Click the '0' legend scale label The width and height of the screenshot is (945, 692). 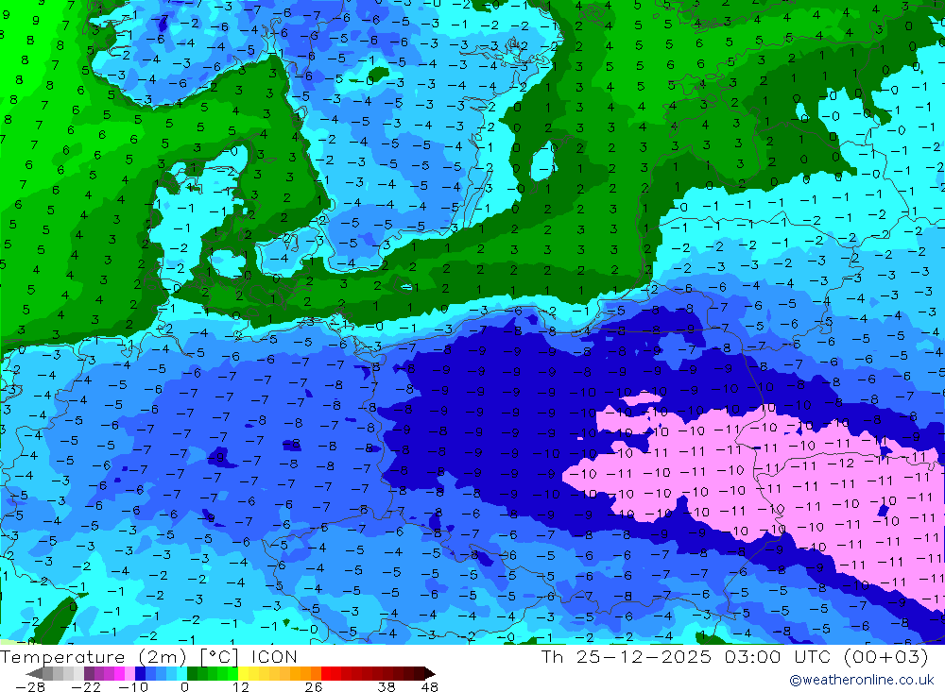[x=184, y=687]
